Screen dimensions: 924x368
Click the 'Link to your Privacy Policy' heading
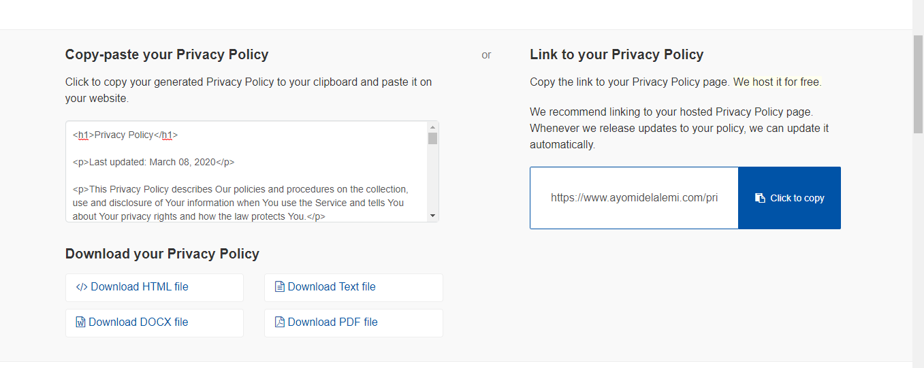(617, 54)
